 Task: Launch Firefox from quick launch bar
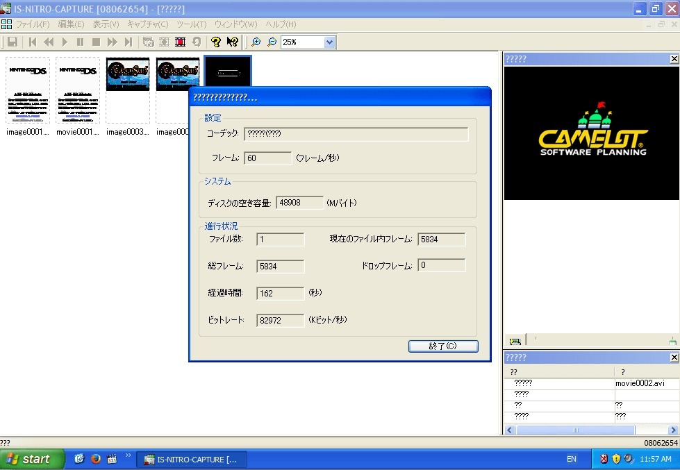[95, 459]
